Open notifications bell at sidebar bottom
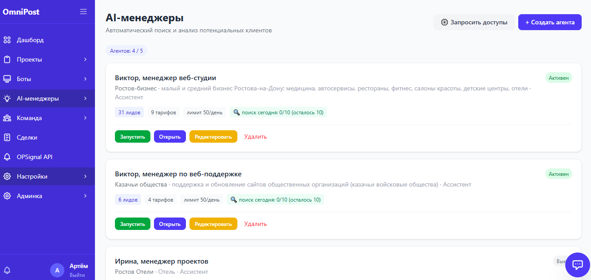Viewport: 591px width, 280px height. (7, 270)
